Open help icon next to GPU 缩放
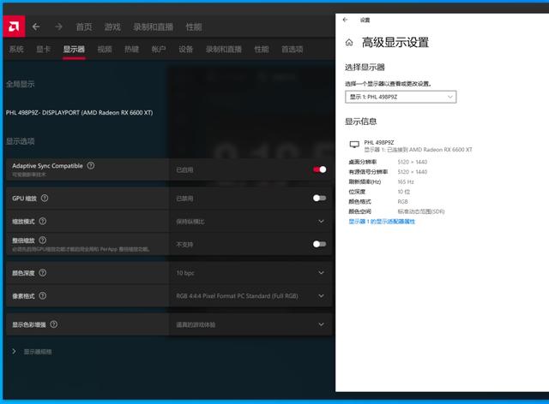549x404 pixels. click(45, 199)
